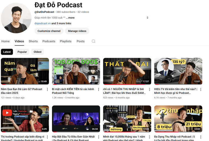Open 'HIEU.TV đã kiếm tiền như thế nào' title
The height and width of the screenshot is (141, 209).
coord(176,91)
